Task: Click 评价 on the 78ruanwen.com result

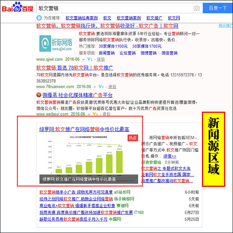Action: (x=112, y=86)
